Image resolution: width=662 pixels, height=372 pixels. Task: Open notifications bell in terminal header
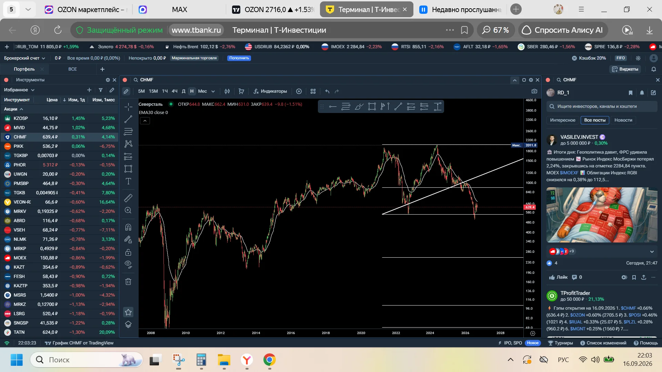[x=654, y=69]
